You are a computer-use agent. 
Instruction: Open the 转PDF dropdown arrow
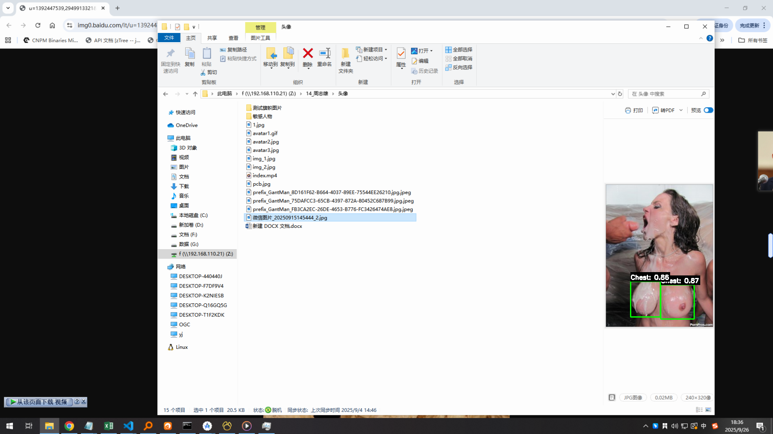coord(681,110)
